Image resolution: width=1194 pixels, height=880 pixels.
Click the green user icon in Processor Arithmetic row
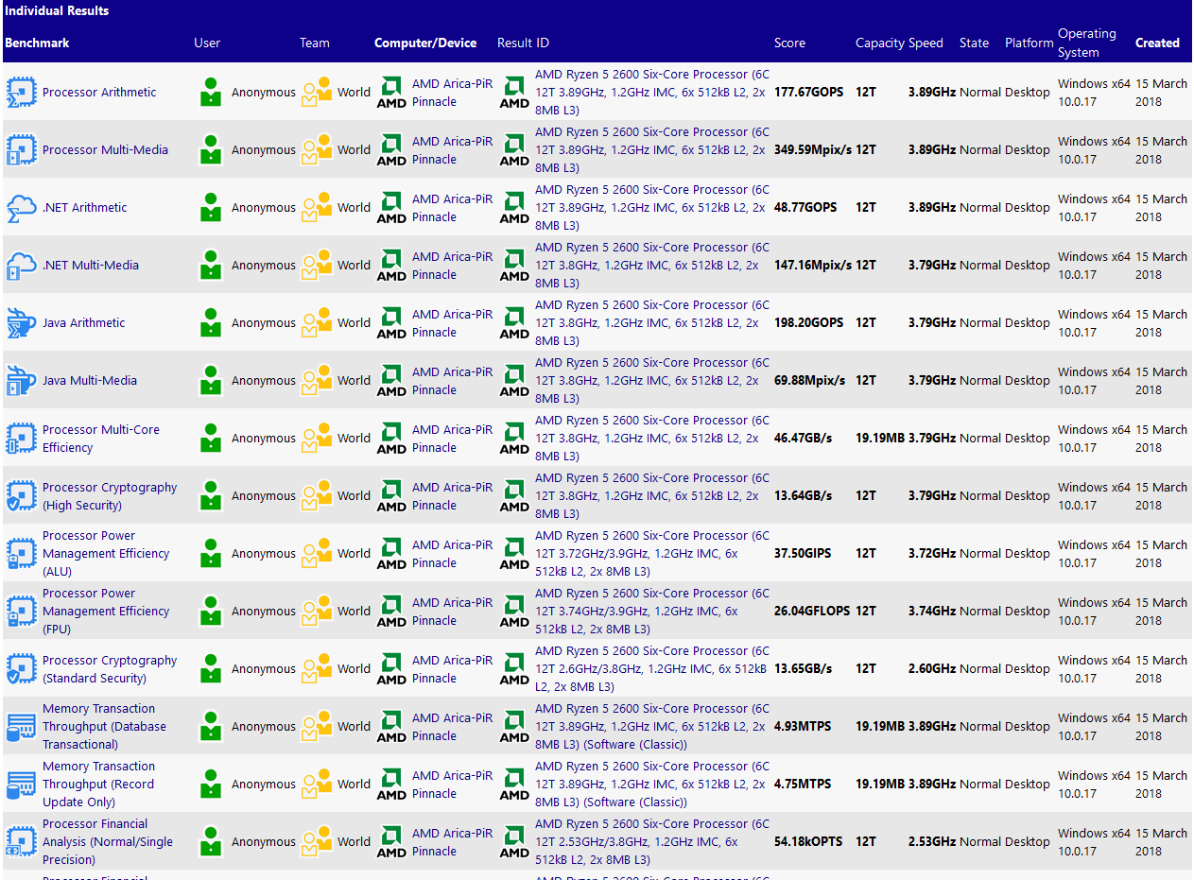210,93
